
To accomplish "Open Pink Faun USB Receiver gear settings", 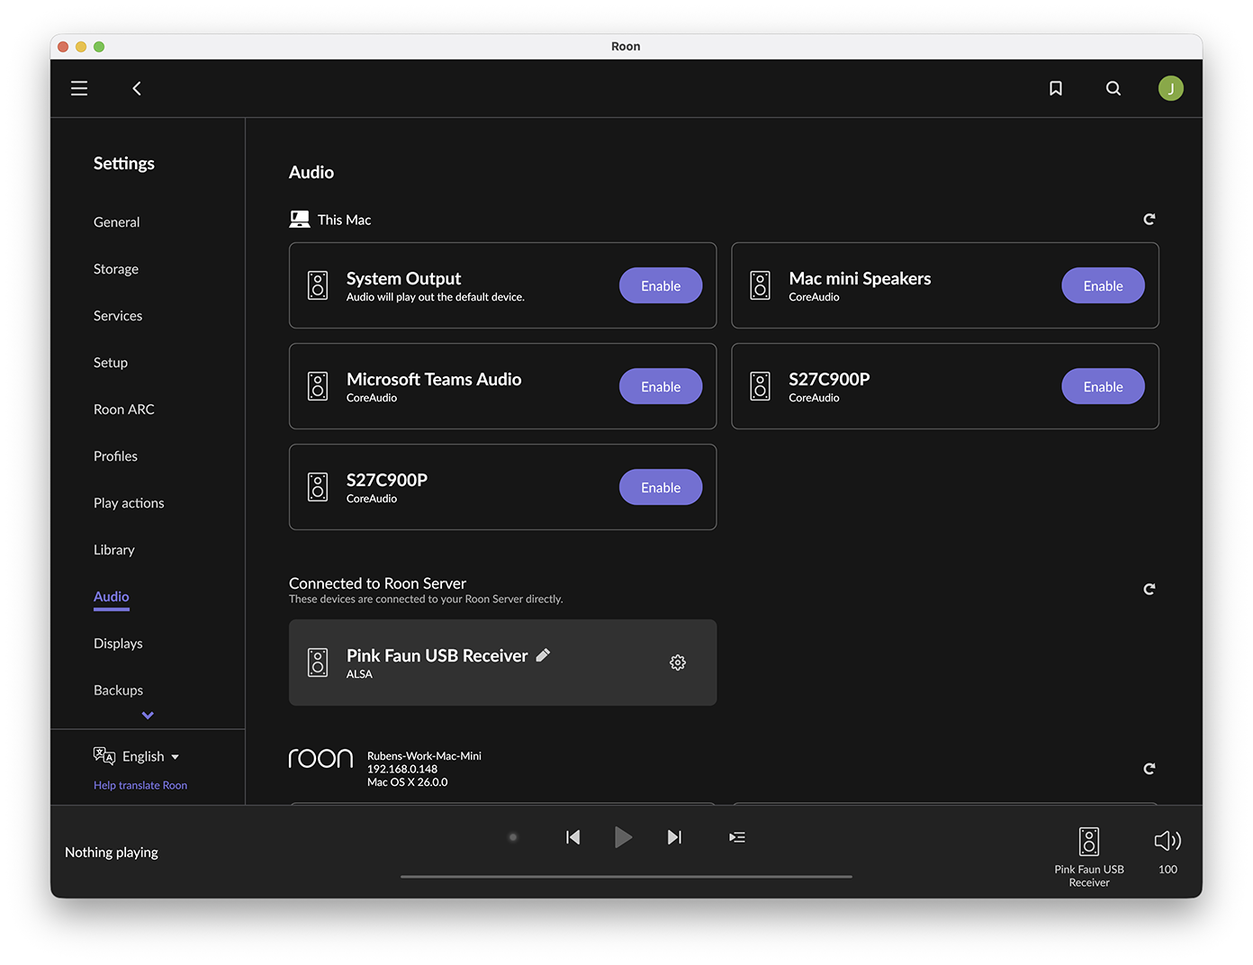I will 678,663.
